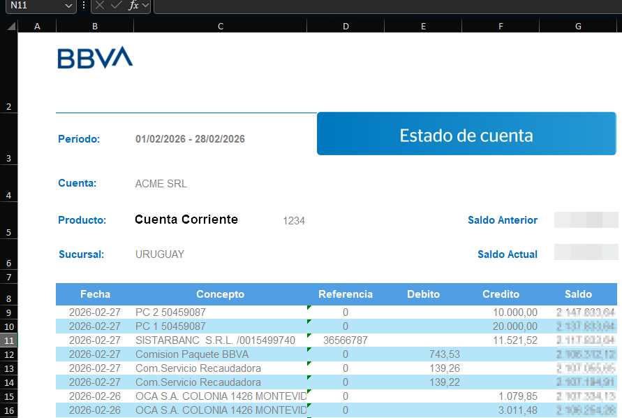Image resolution: width=622 pixels, height=418 pixels.
Task: Click the Período label cell
Action: coord(79,139)
